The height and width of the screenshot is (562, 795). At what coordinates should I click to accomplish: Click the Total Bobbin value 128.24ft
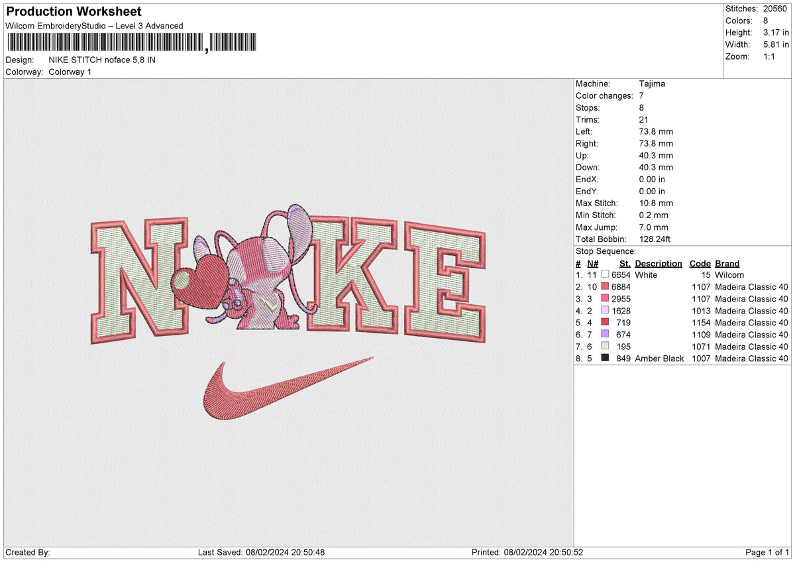tap(656, 239)
